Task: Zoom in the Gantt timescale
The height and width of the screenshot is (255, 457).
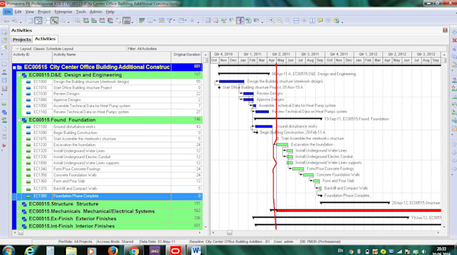Action: click(272, 21)
